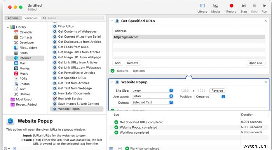Collapse the Website Popup action

112,82
